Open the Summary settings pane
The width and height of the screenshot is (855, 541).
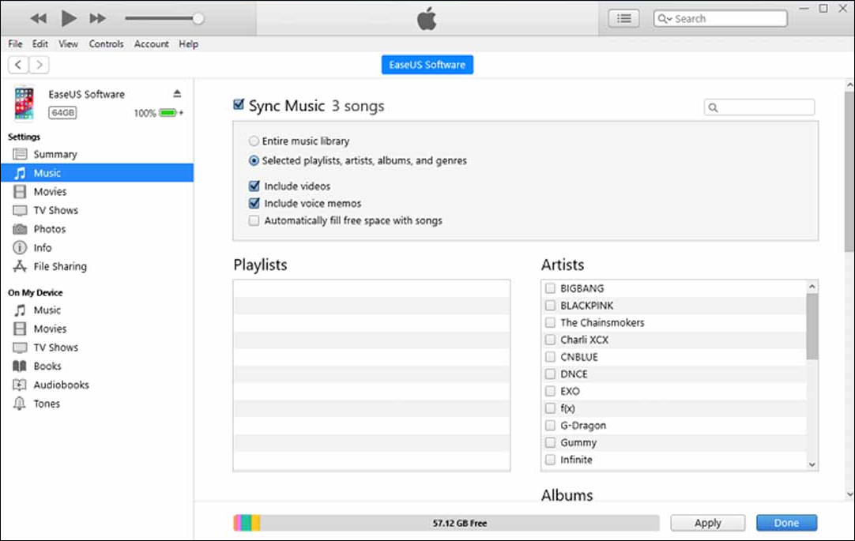(55, 153)
